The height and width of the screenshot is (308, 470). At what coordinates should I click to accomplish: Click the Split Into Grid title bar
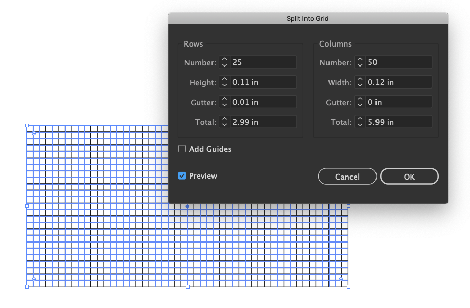coord(308,18)
